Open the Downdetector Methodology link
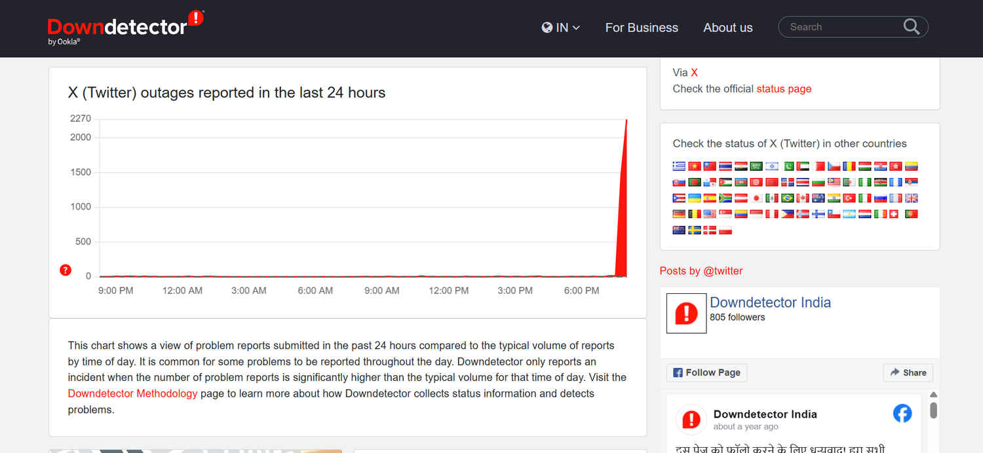The height and width of the screenshot is (453, 983). 132,393
